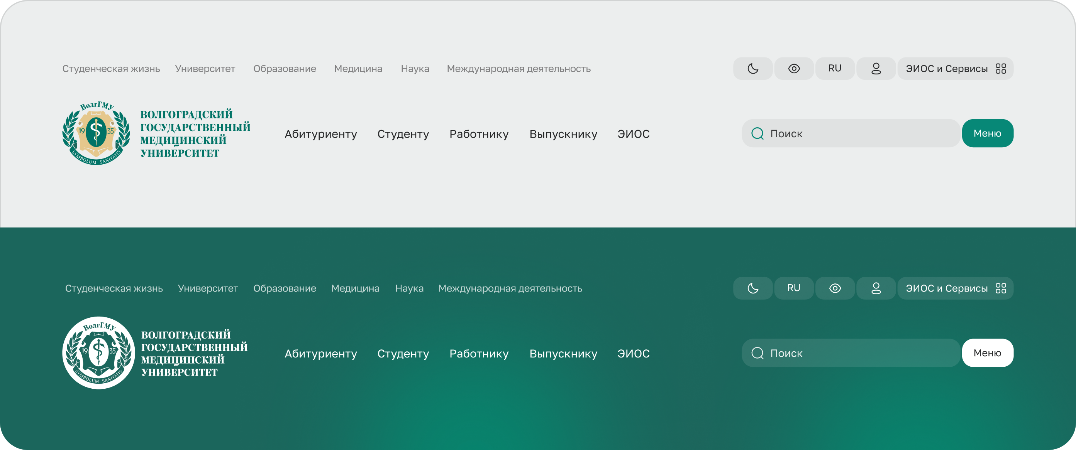Click eye accessibility icon in light header

[x=794, y=68]
